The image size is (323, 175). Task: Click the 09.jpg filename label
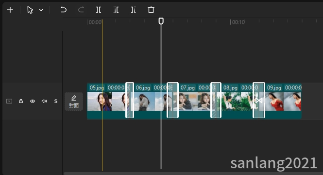point(274,88)
